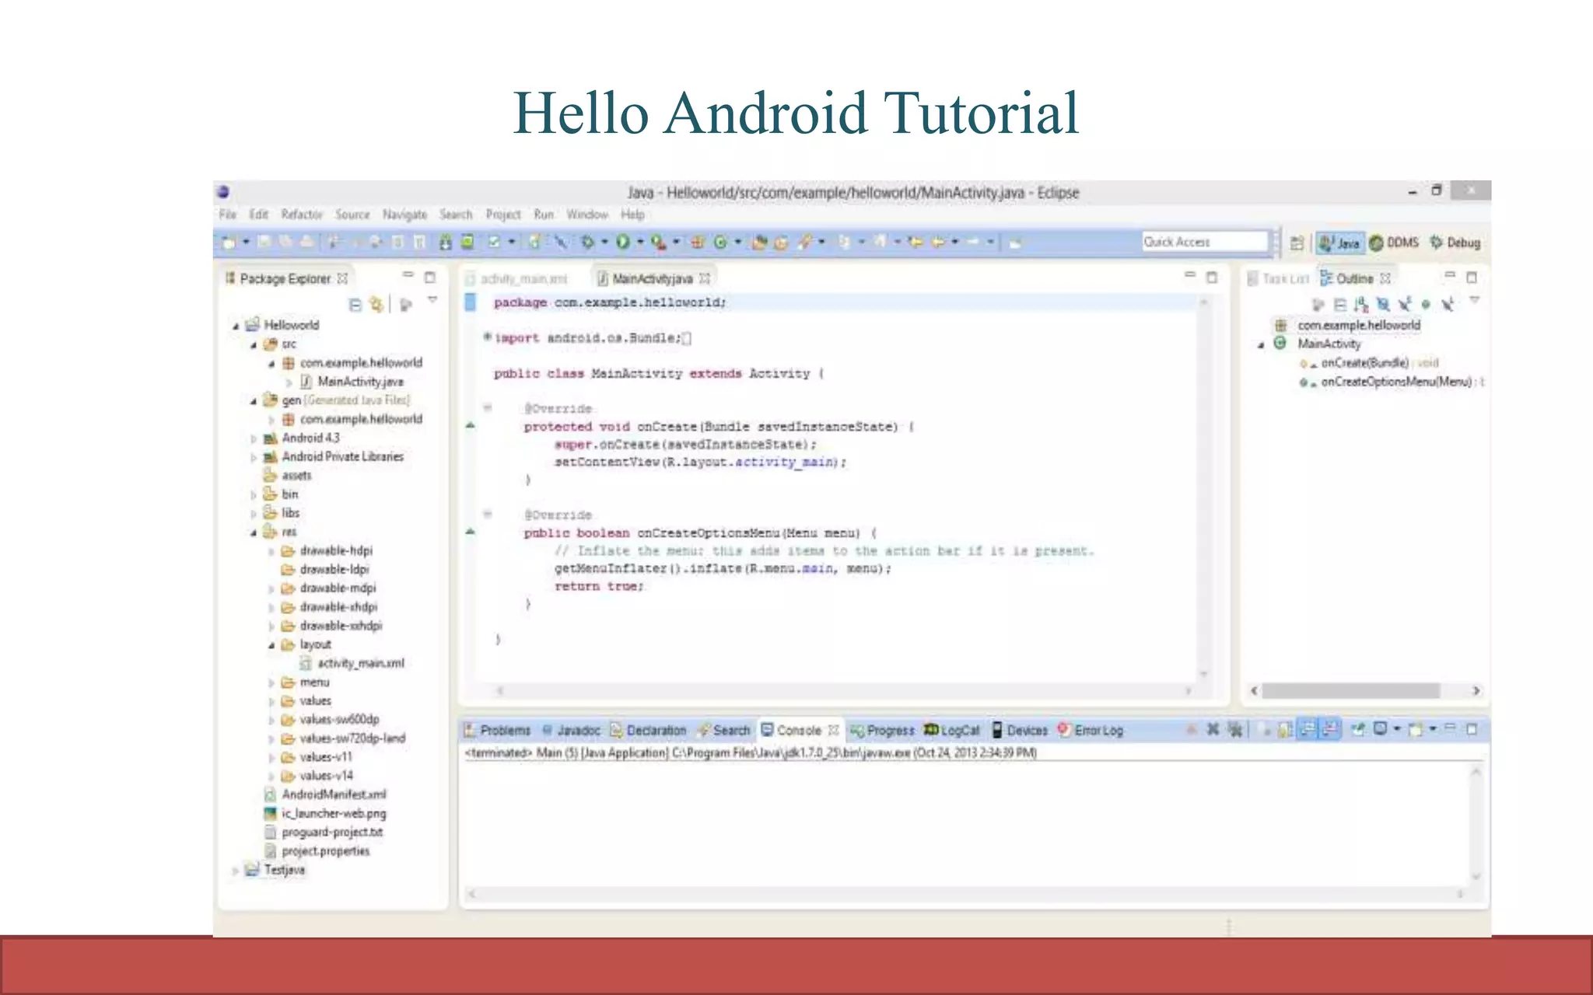Image resolution: width=1593 pixels, height=995 pixels.
Task: Click the green Run button in toolbar
Action: tap(623, 243)
